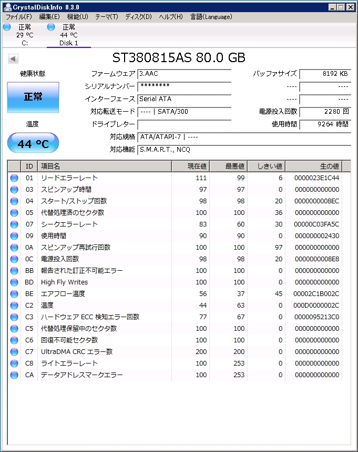Click the 項目名 column header
The height and width of the screenshot is (452, 358).
(x=105, y=166)
